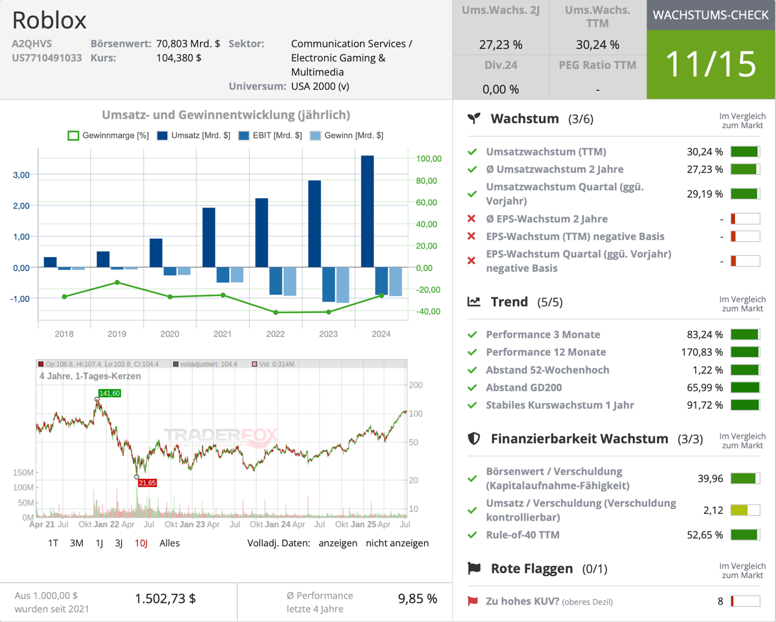Click the checkmark next to Umsatzwachstum (TTM)
Screen dimensions: 776x622
click(472, 152)
